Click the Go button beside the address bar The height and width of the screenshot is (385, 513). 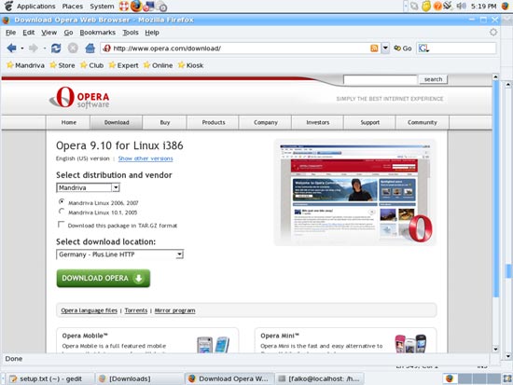click(x=403, y=48)
